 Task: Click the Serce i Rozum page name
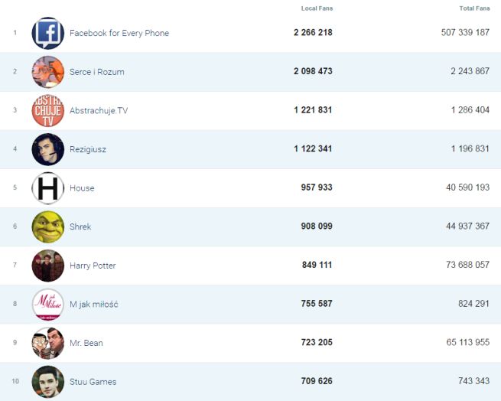[x=96, y=72]
